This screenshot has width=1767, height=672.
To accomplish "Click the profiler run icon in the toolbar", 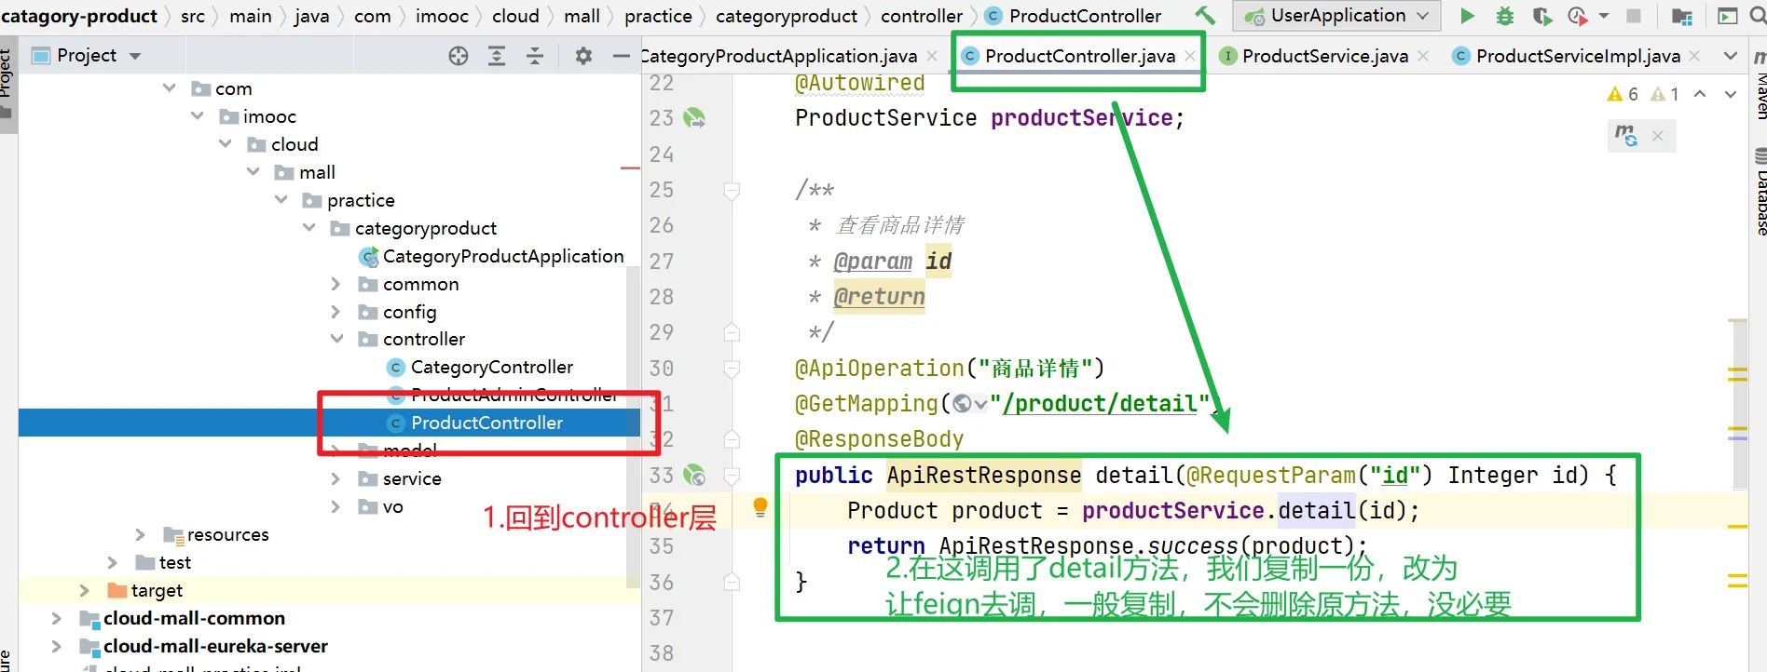I will pos(1577,16).
